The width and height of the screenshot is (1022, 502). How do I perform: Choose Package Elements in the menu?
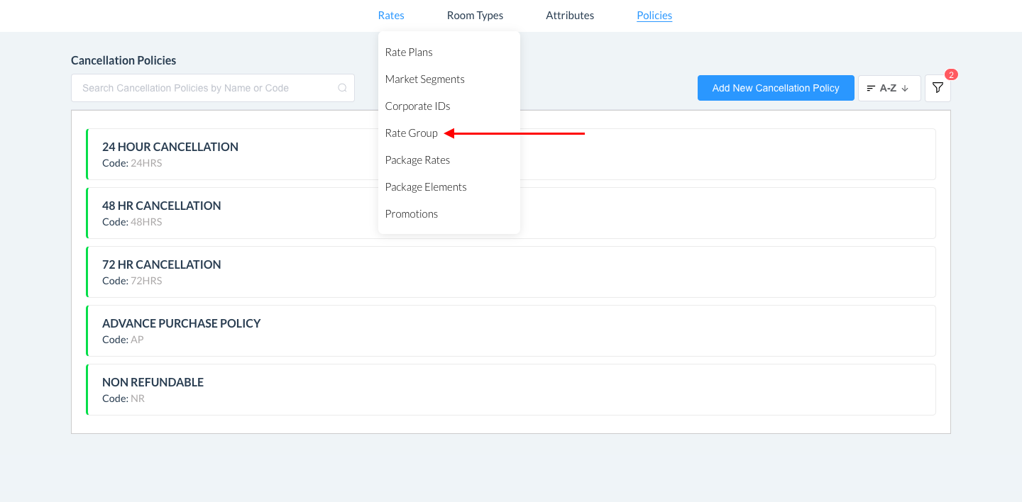point(426,187)
